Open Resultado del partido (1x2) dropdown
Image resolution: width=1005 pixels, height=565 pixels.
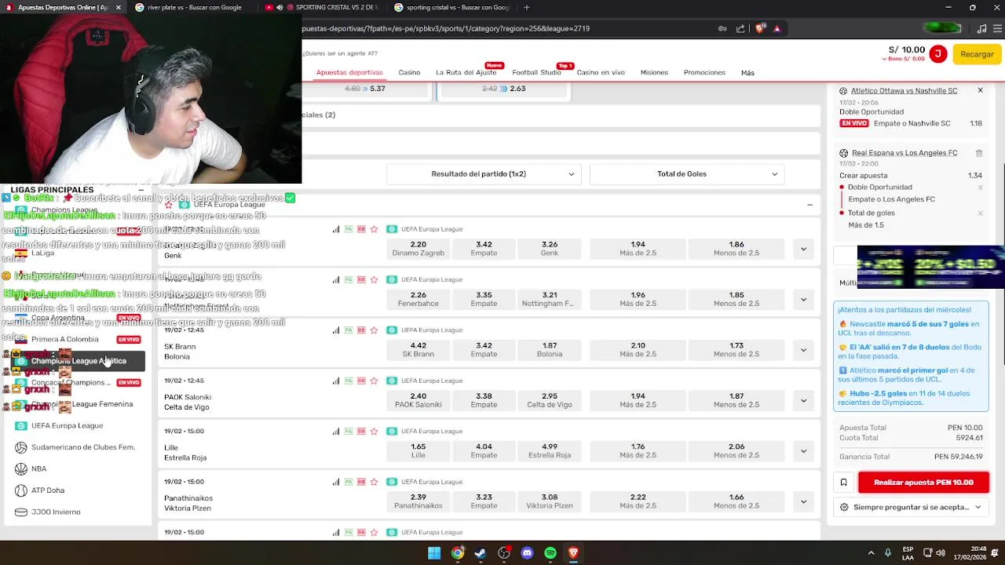click(x=484, y=174)
